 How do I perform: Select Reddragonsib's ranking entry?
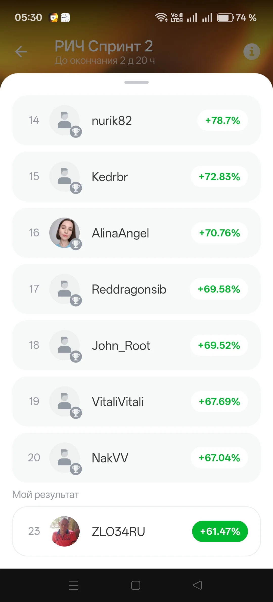coord(136,289)
